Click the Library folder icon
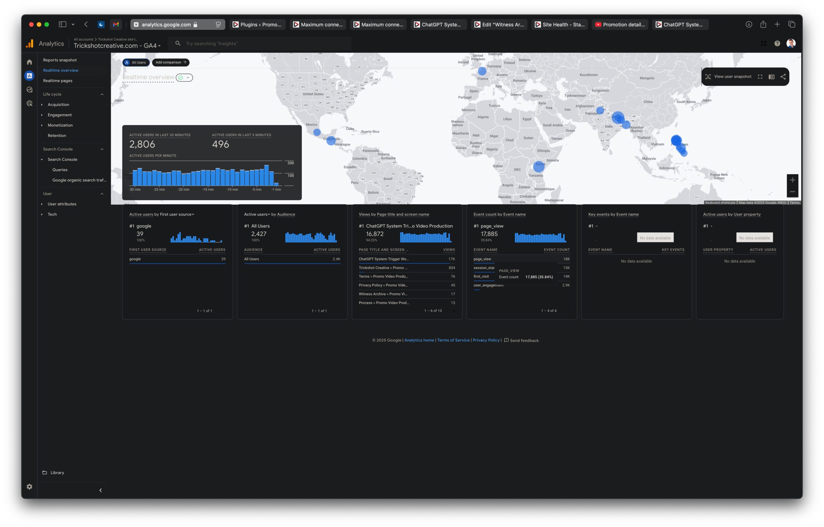The image size is (824, 527). click(x=44, y=473)
